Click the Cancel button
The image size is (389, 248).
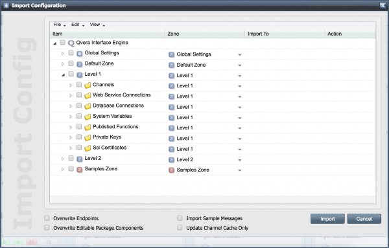[x=364, y=219]
